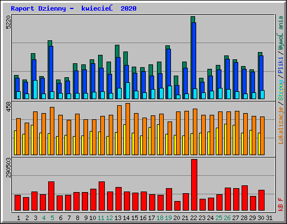Click the 458 axis value label
287x224 pixels.
(x=8, y=106)
